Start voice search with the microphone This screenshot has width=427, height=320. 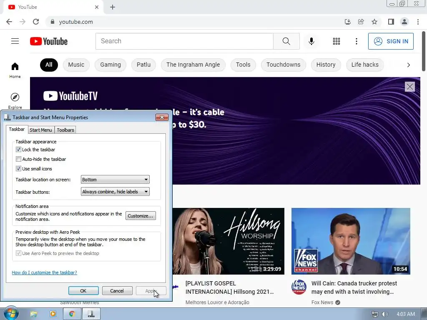pyautogui.click(x=311, y=41)
